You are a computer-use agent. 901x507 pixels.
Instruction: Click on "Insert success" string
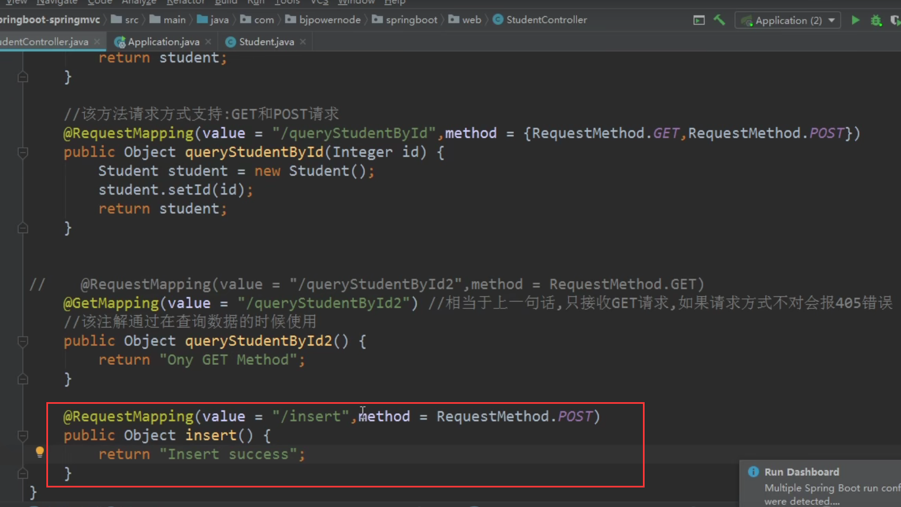(228, 455)
